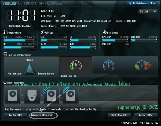The image size is (161, 126).
Task: Click the Exit/Advanced Mode button
Action: click(x=142, y=3)
